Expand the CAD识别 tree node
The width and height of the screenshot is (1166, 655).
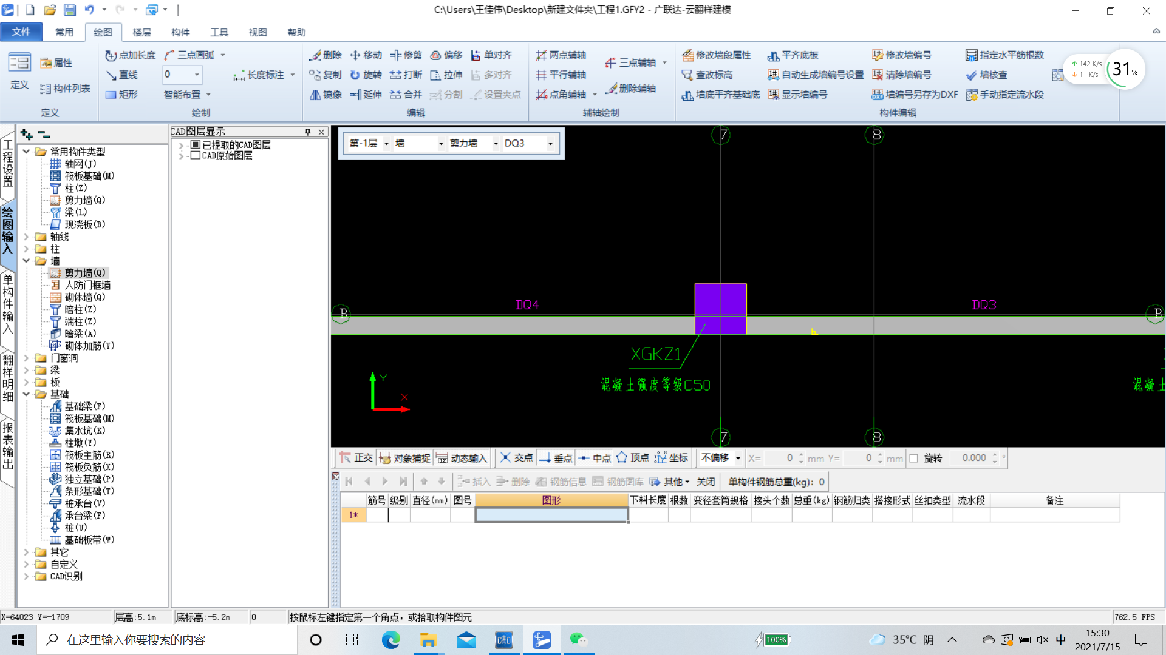pyautogui.click(x=26, y=576)
